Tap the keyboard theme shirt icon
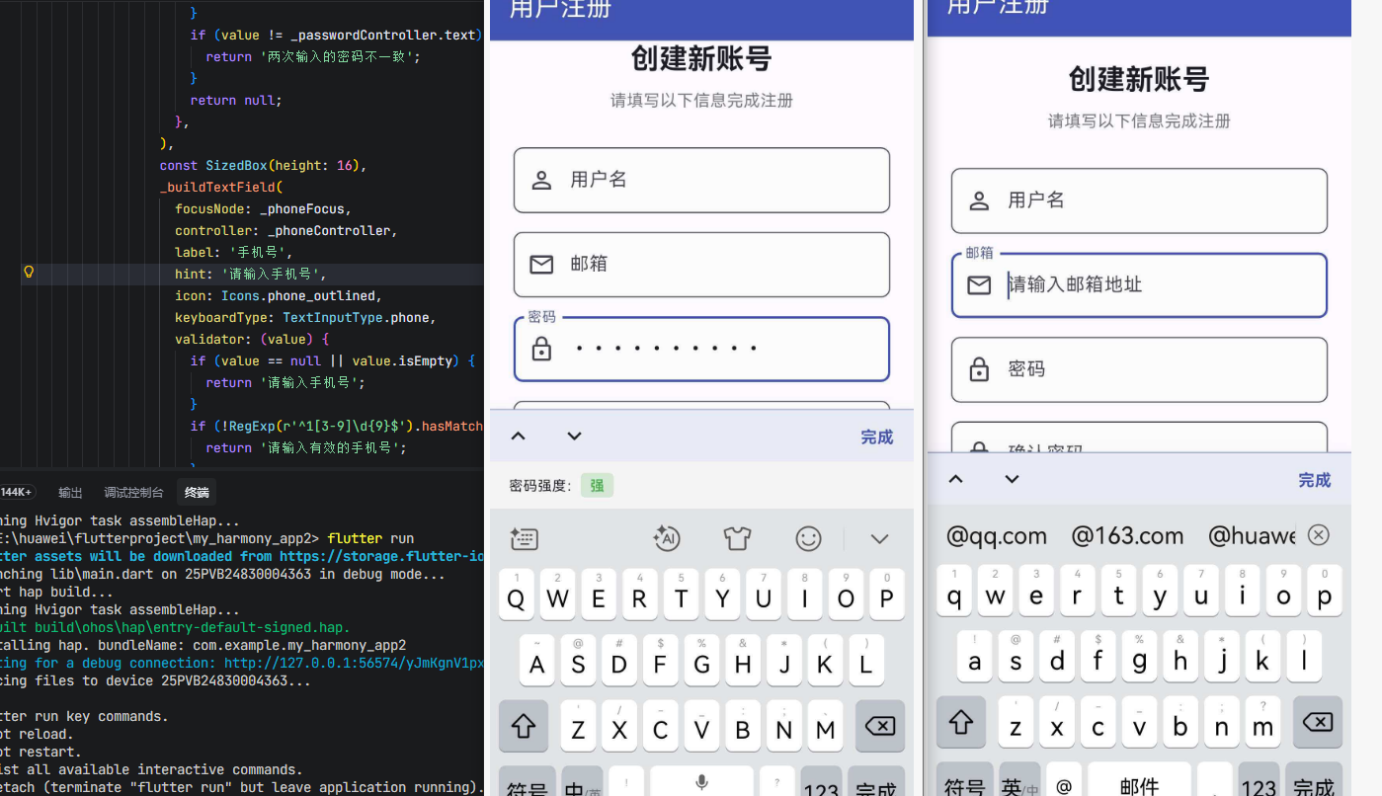 point(738,538)
